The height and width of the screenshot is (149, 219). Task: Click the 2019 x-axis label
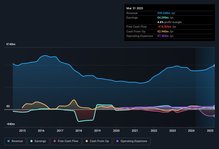click(97, 131)
